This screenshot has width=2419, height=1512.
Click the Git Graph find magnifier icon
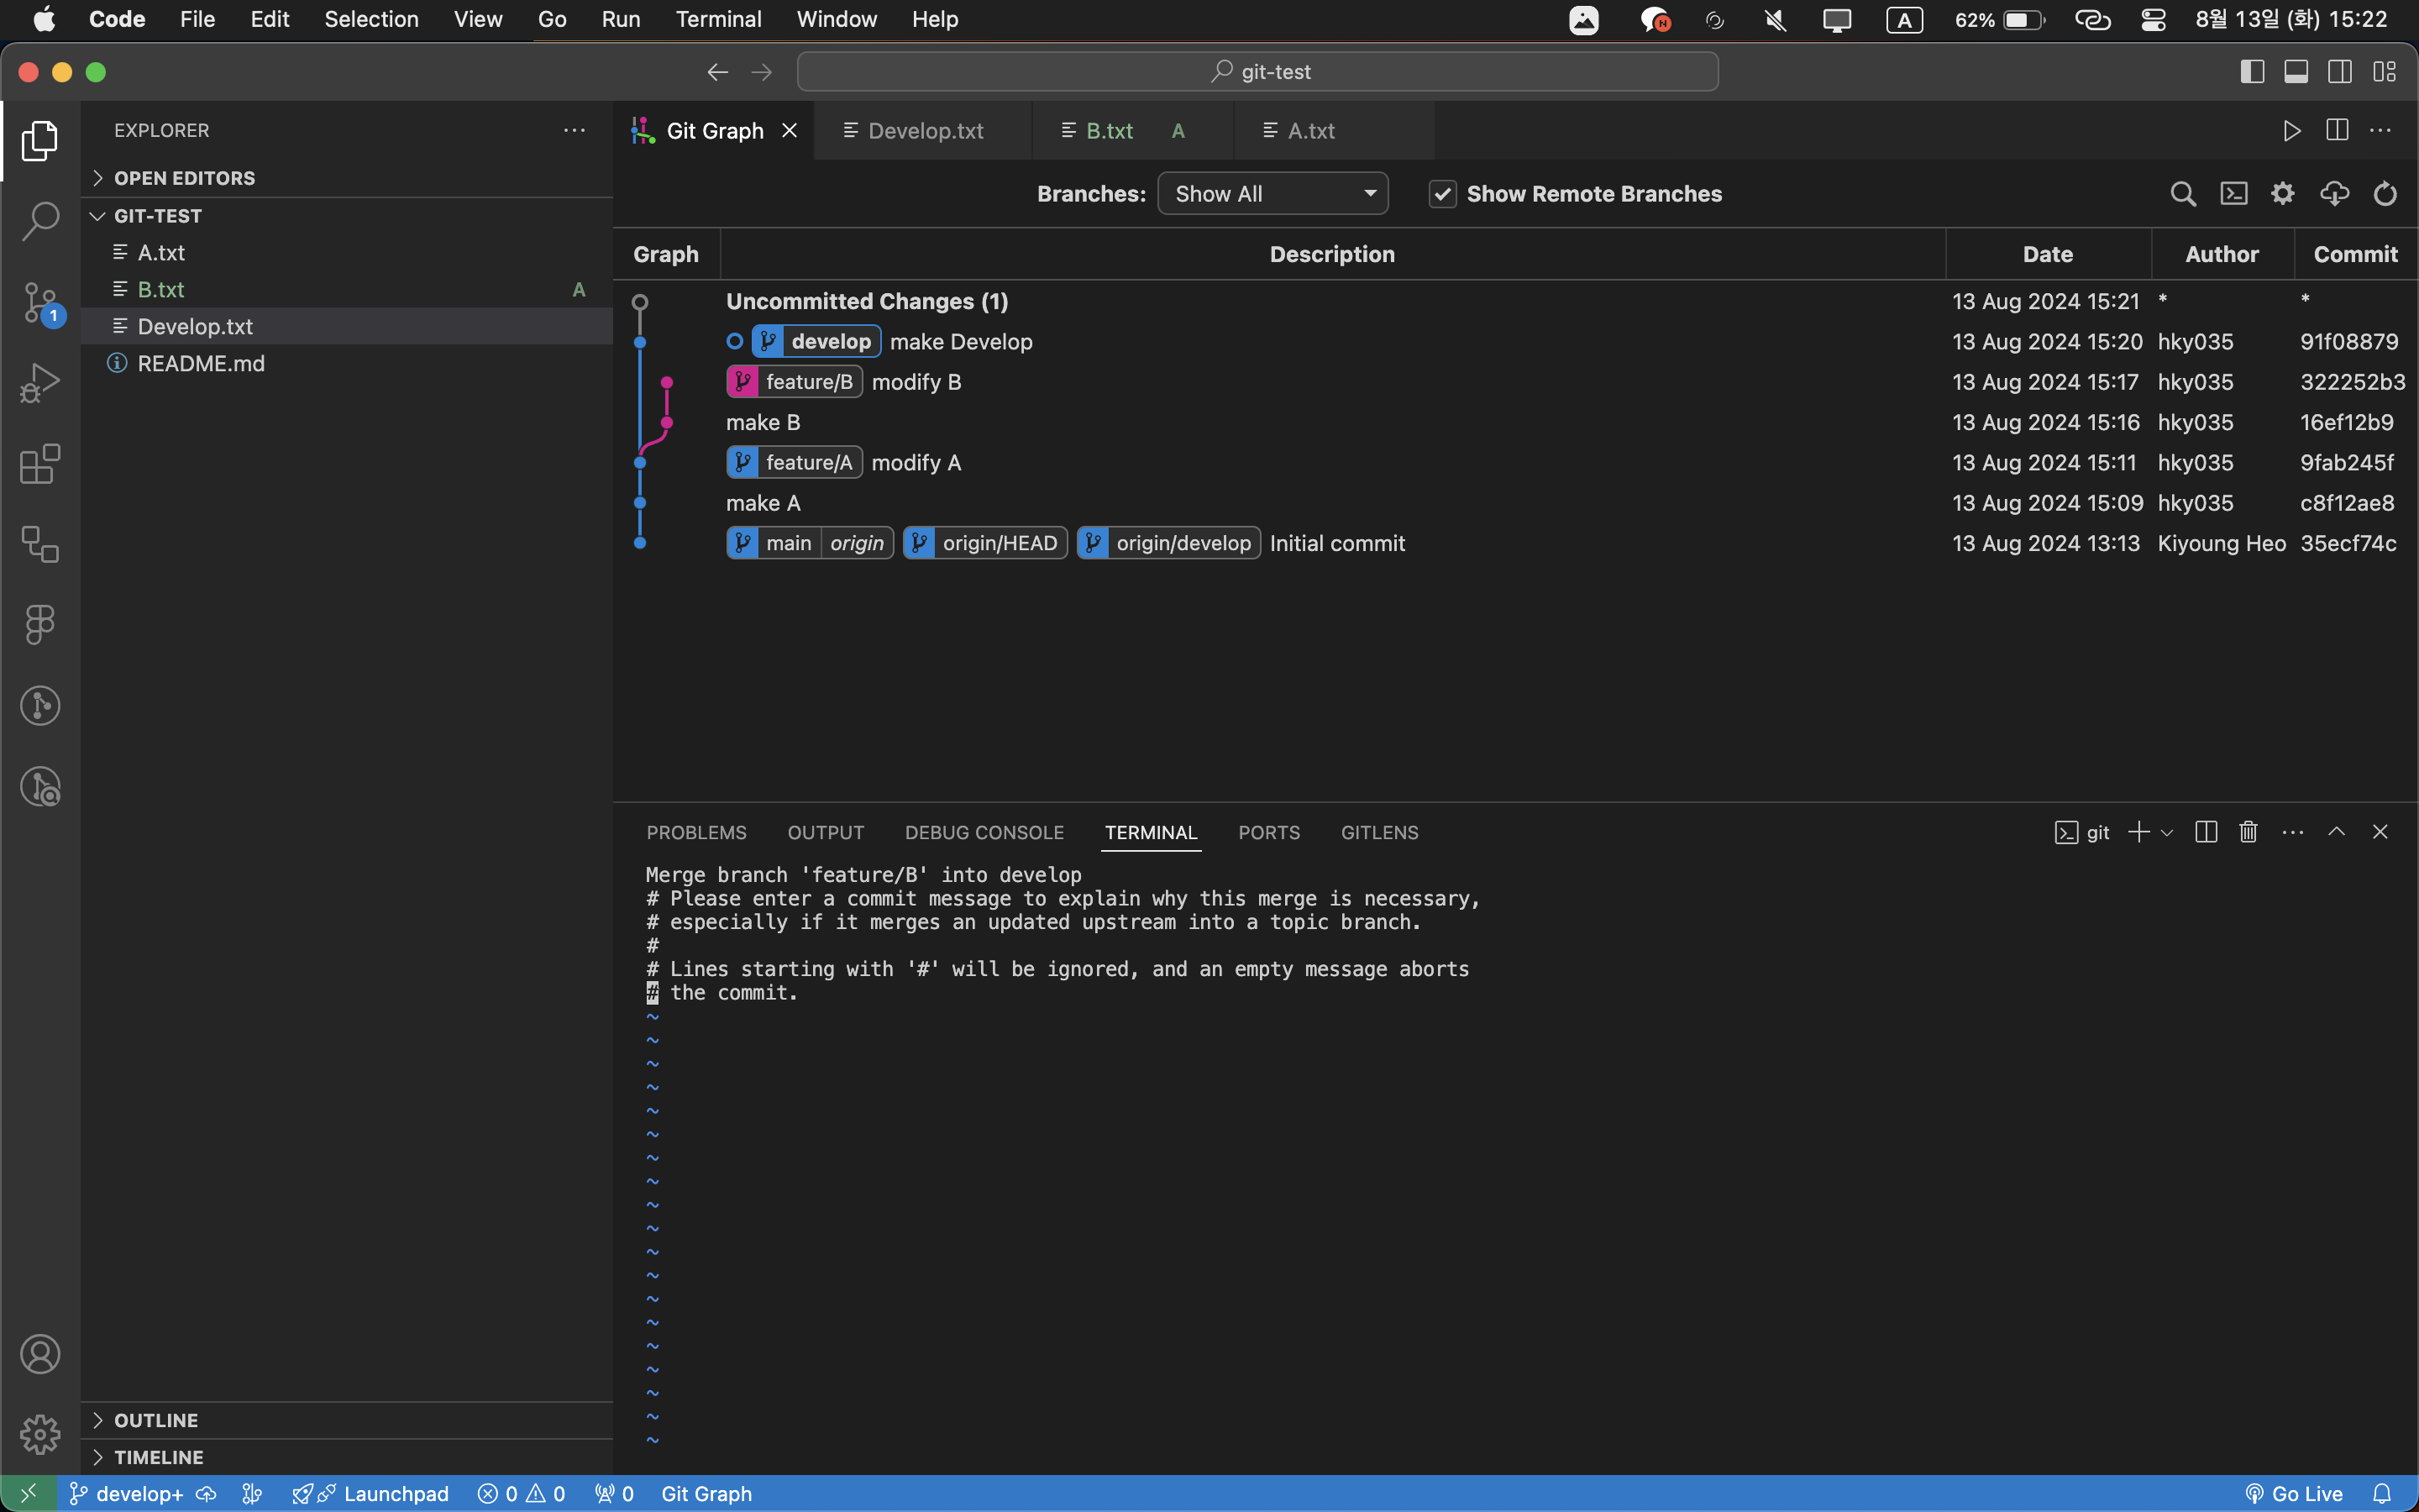click(x=2183, y=194)
